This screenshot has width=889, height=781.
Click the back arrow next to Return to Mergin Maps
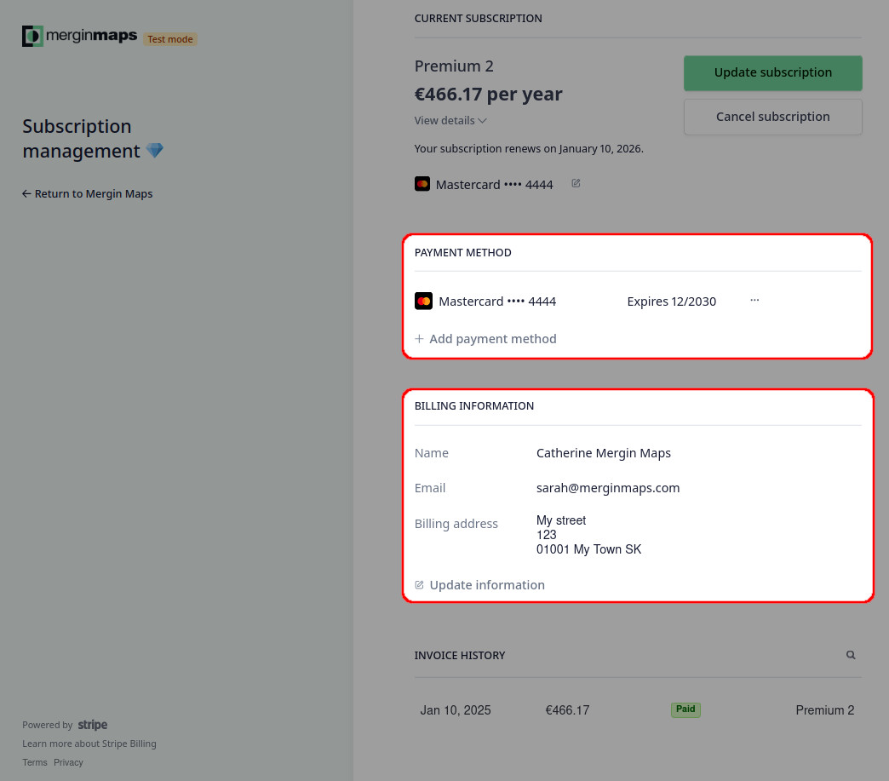(x=26, y=194)
